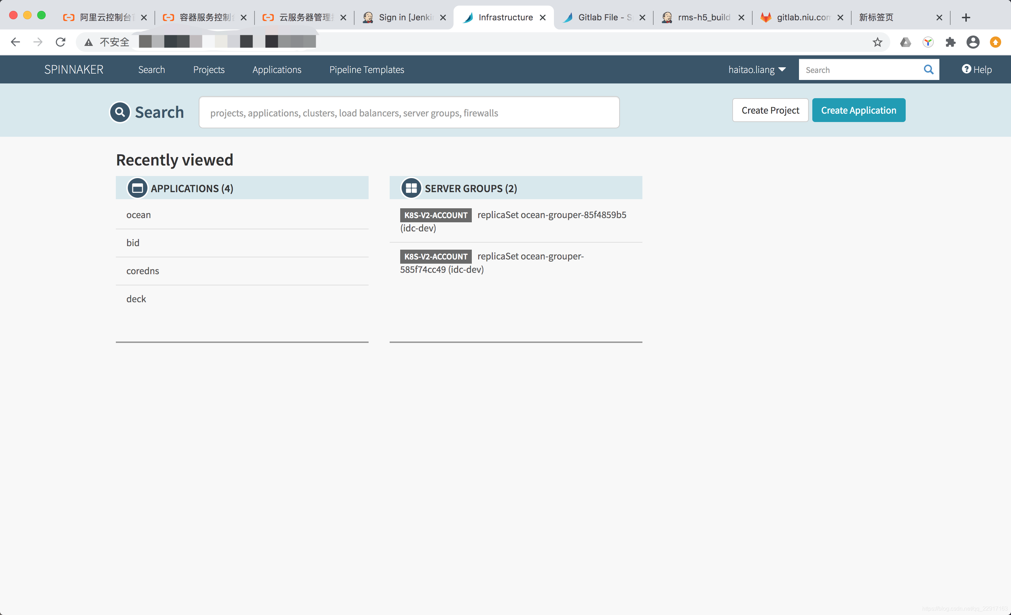Open a new browser tab
The width and height of the screenshot is (1011, 615).
(x=966, y=18)
